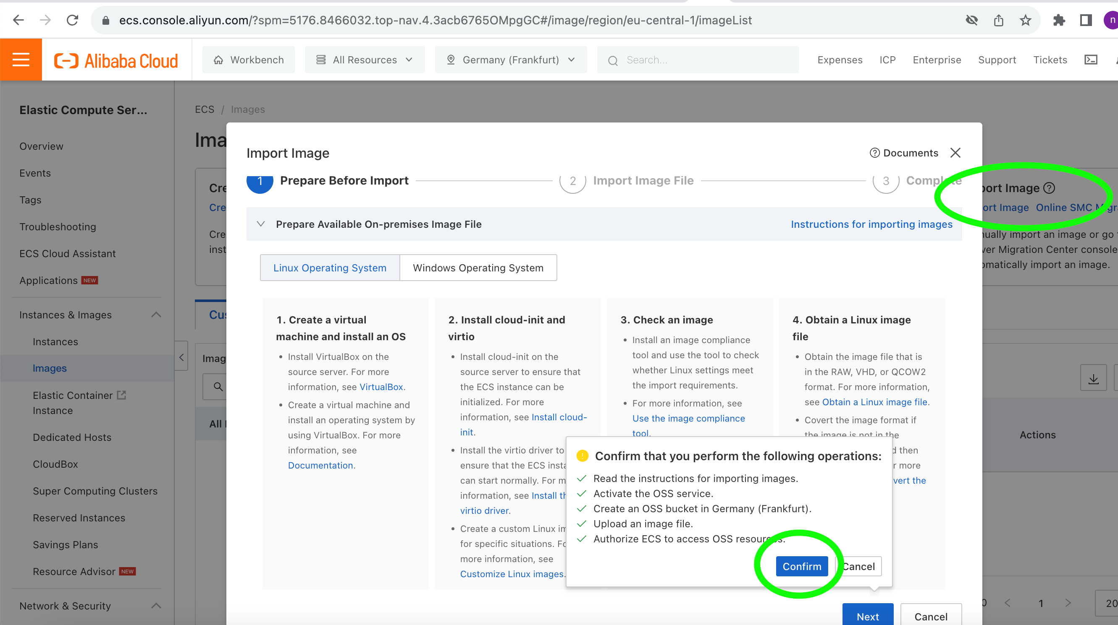The image size is (1118, 625).
Task: Open the Cloud Shell terminal icon
Action: click(1091, 60)
